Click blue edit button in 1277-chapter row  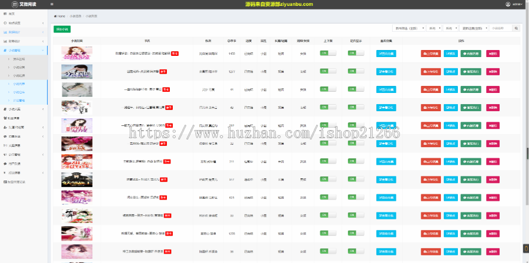(x=451, y=72)
